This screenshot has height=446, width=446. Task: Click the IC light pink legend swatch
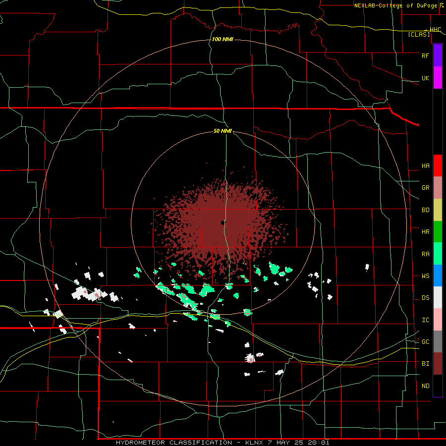tap(438, 320)
